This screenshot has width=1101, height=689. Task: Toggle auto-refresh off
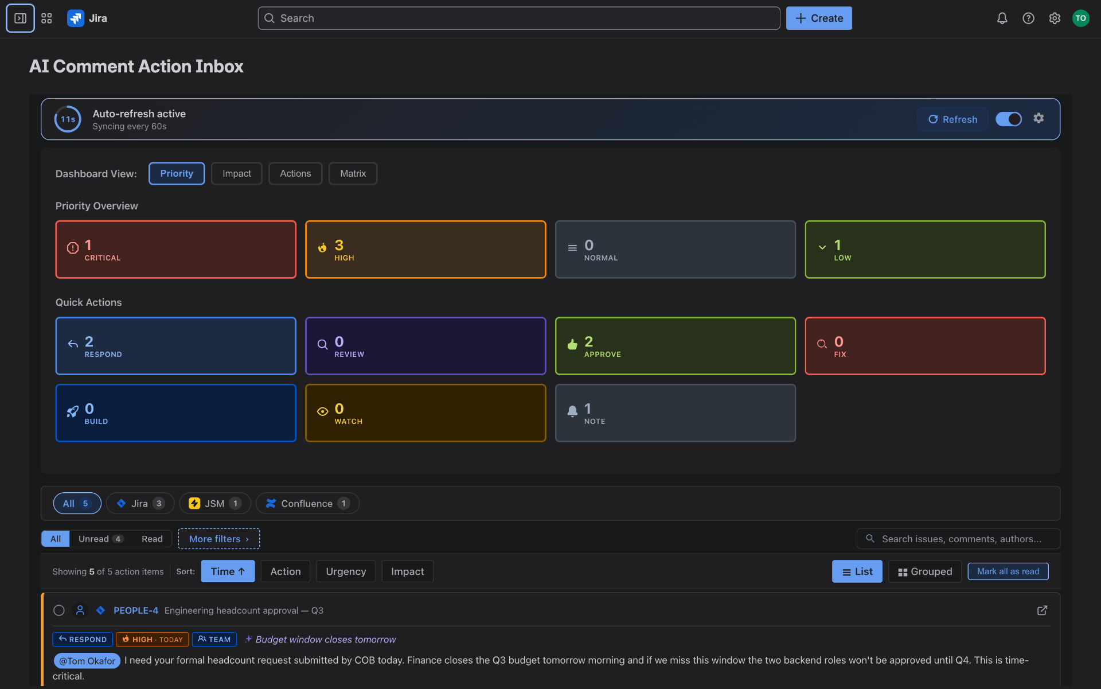1008,119
